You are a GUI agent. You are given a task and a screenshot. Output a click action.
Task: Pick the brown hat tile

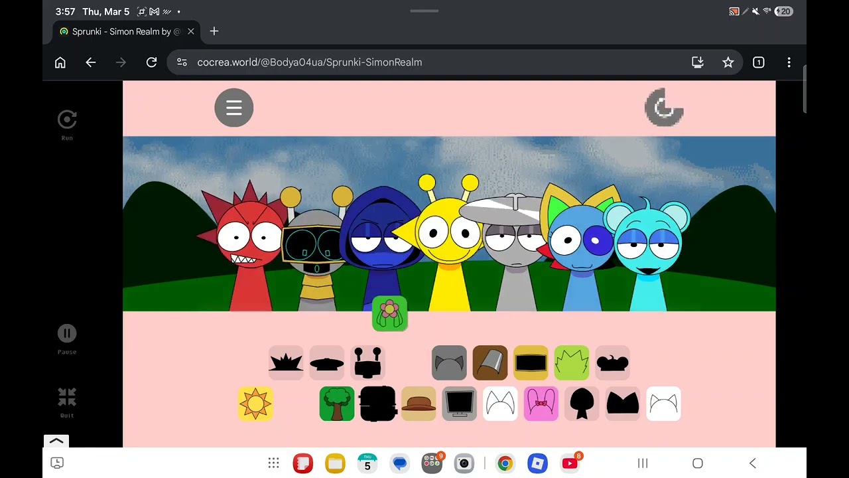pyautogui.click(x=419, y=404)
